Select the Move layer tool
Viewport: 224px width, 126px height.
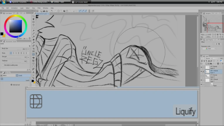click(x=33, y=25)
